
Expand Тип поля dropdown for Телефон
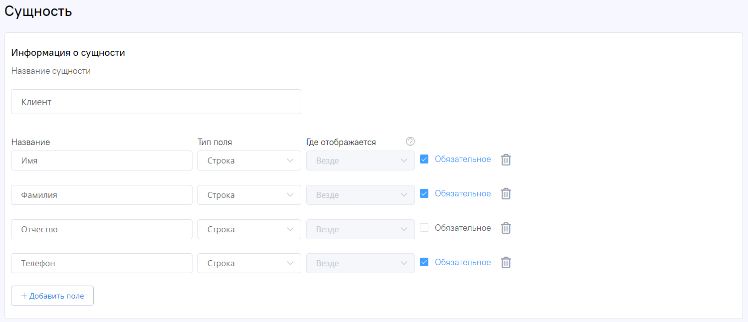coord(249,263)
